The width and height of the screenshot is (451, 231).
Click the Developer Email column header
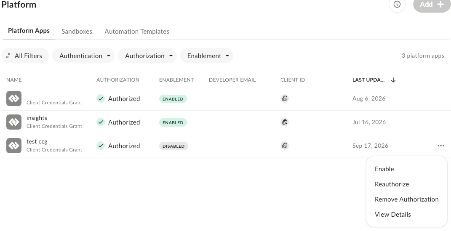232,80
